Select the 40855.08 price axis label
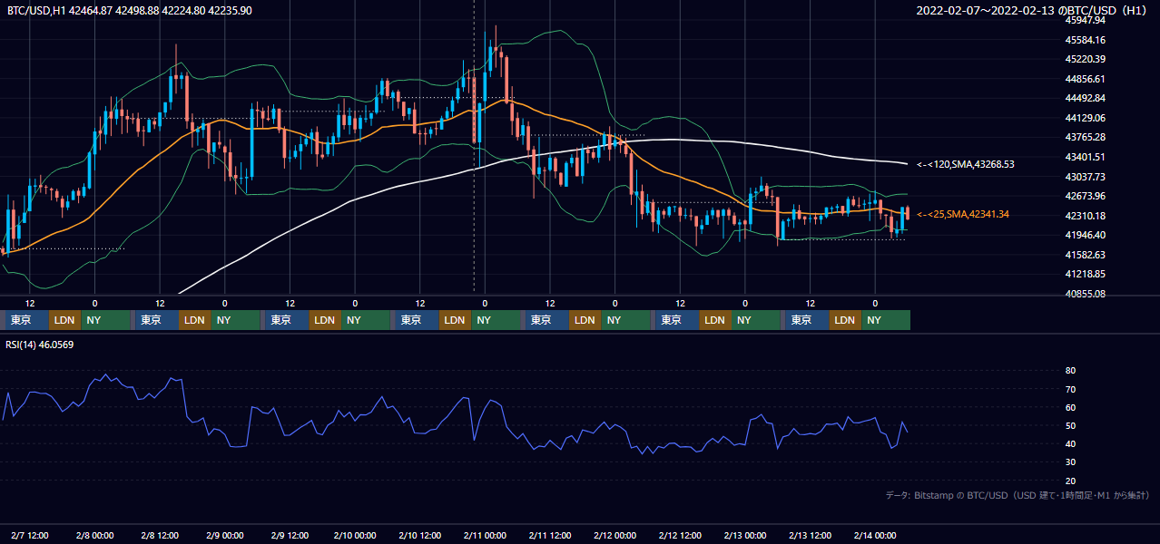Viewport: 1160px width, 544px height. [1086, 294]
